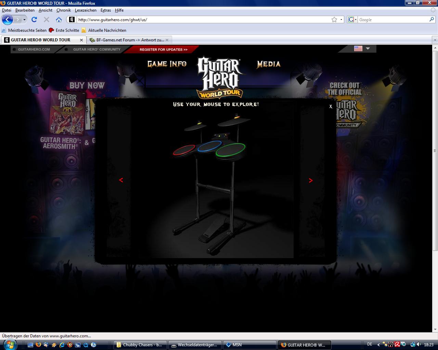This screenshot has height=350, width=438.
Task: Click the stop loading X icon
Action: (47, 19)
